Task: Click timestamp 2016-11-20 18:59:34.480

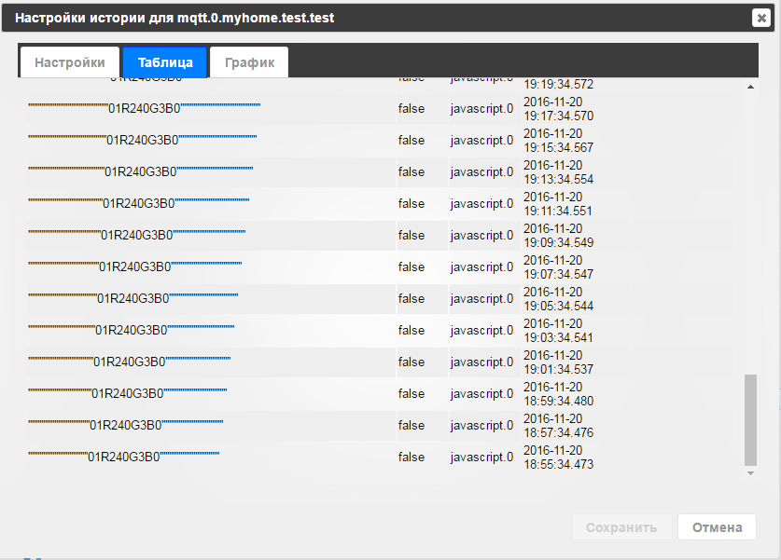Action: coord(558,394)
